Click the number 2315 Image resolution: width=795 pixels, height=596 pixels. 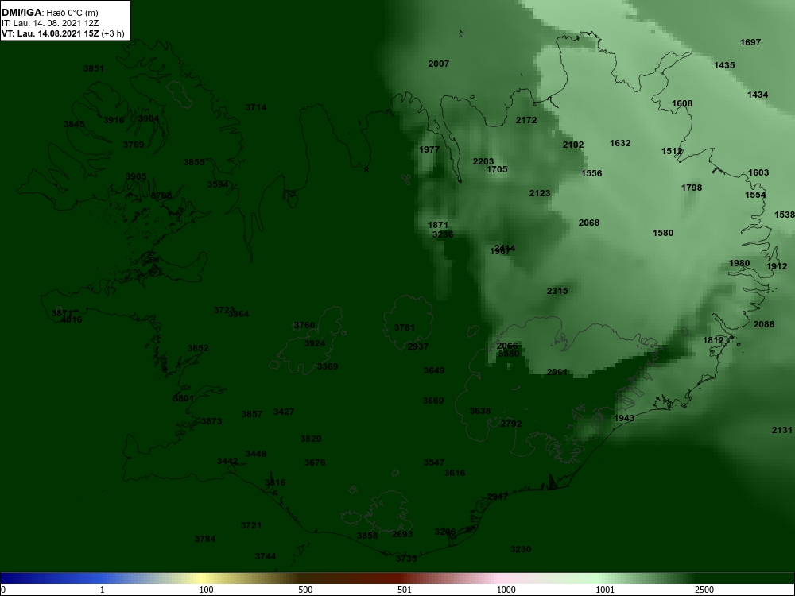[557, 291]
